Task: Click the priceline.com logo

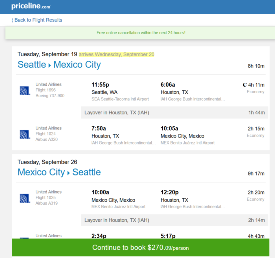Action: point(31,6)
